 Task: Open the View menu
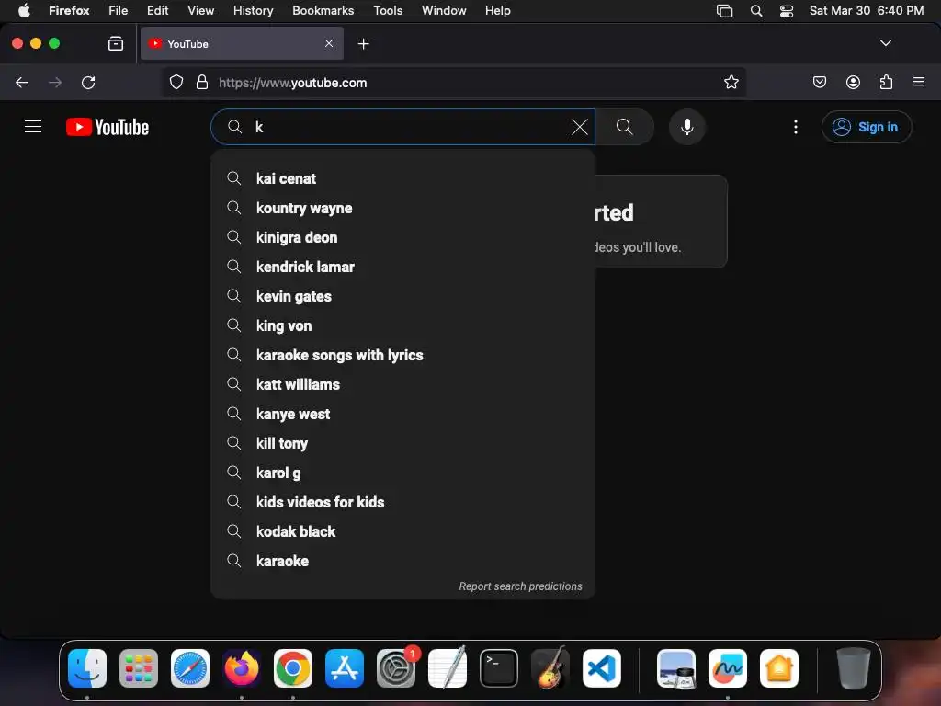tap(200, 10)
